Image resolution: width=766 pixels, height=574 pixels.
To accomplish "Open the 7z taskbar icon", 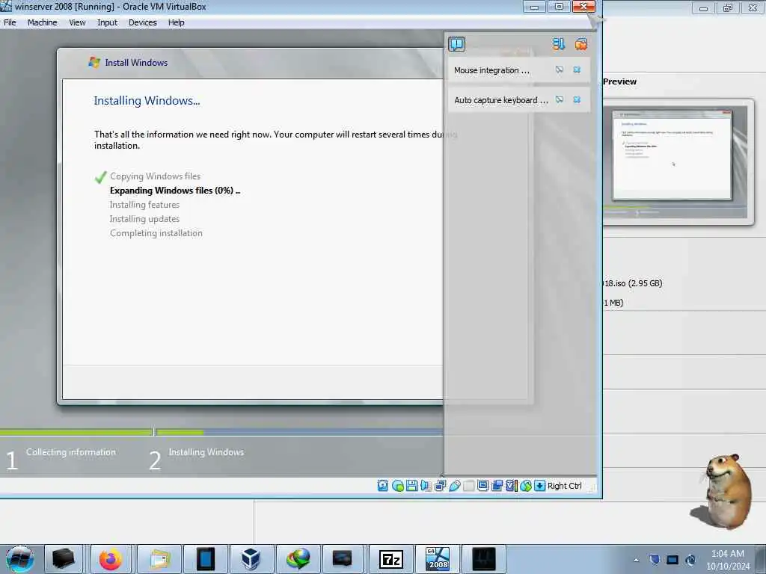I will coord(390,559).
